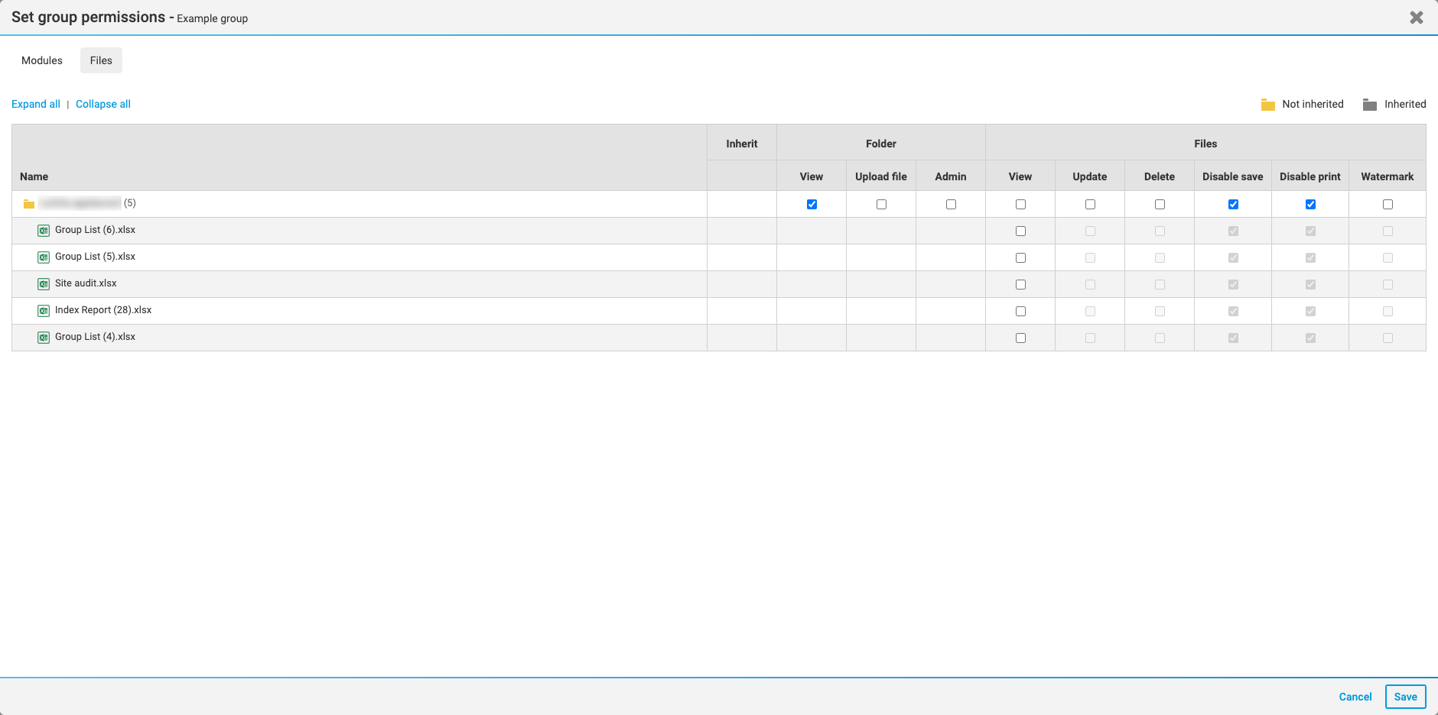Screen dimensions: 1438x715
Task: Uncheck Disable save for the top folder
Action: click(1233, 204)
